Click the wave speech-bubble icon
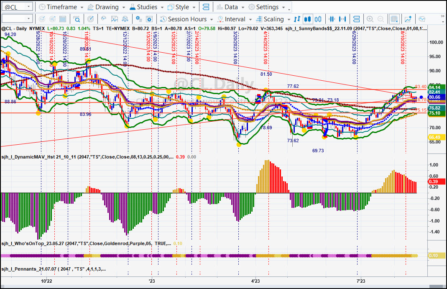The image size is (447, 289). click(x=422, y=19)
